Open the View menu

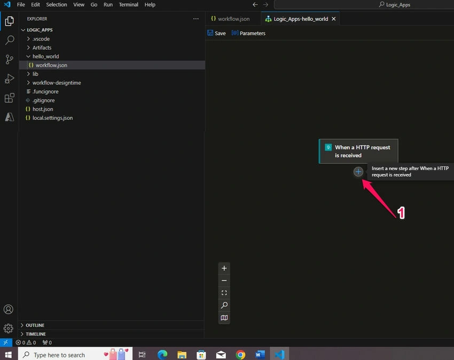click(79, 5)
